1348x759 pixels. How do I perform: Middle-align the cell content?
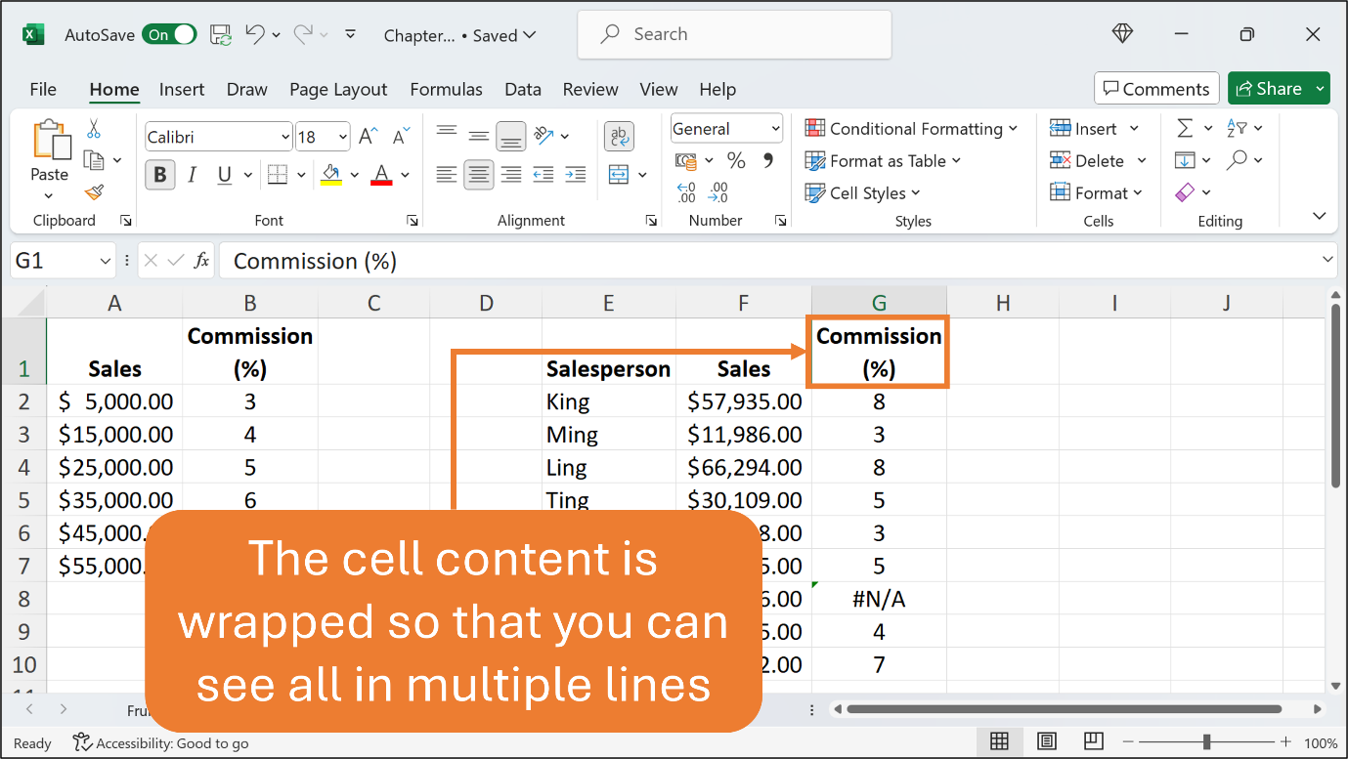(x=479, y=136)
